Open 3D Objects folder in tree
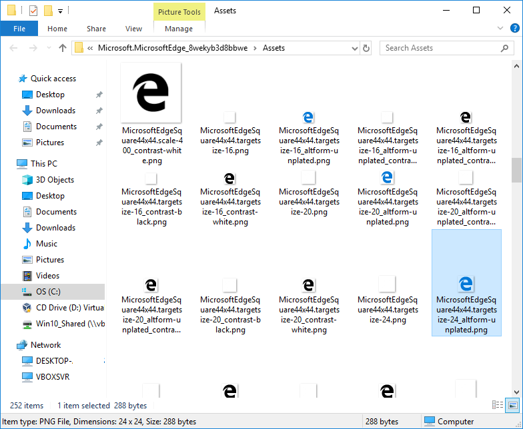Image resolution: width=523 pixels, height=429 pixels. [x=55, y=180]
